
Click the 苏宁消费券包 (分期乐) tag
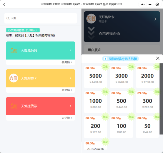coord(23,30)
